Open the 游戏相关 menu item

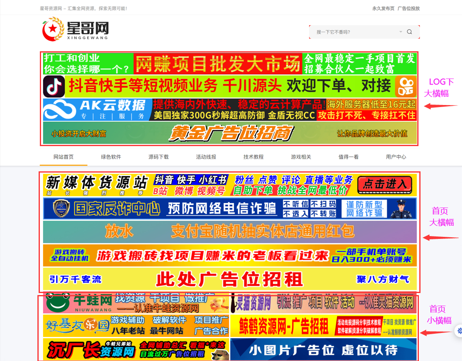tap(301, 157)
